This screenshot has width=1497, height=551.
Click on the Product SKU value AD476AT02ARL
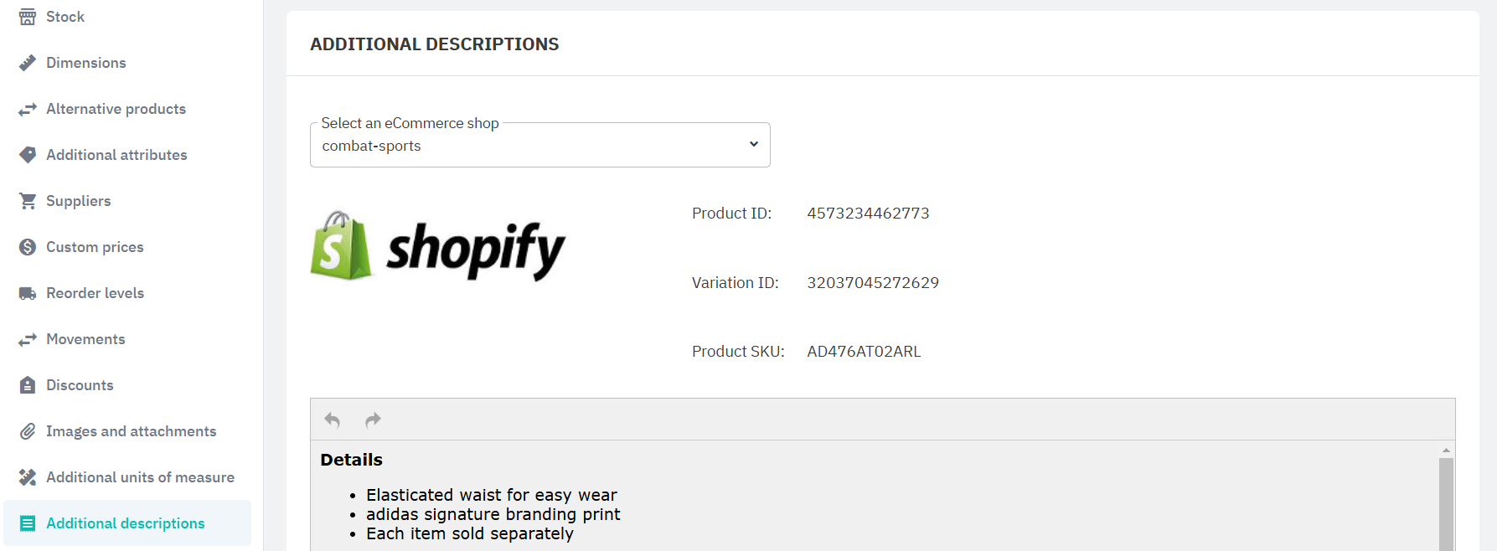pyautogui.click(x=864, y=352)
